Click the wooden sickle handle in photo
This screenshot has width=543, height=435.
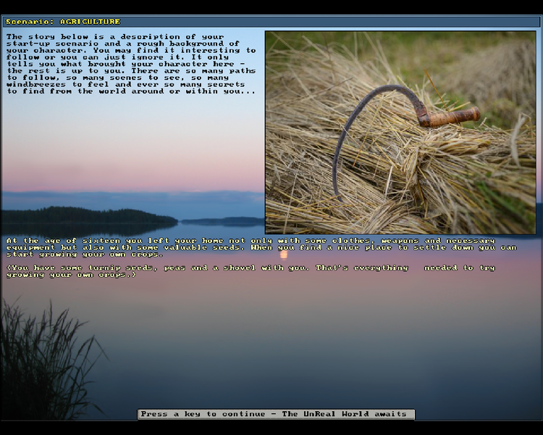pyautogui.click(x=452, y=117)
